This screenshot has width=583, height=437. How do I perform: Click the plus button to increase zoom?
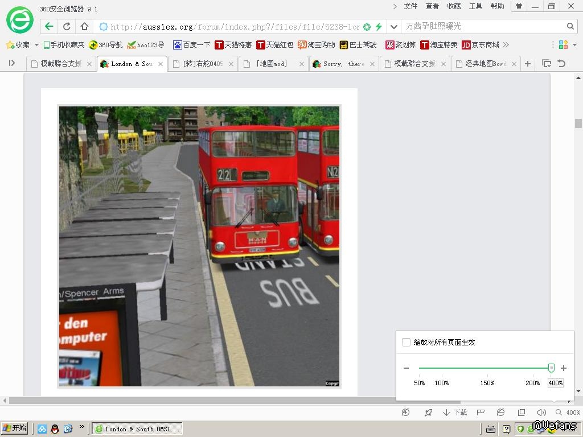(564, 368)
